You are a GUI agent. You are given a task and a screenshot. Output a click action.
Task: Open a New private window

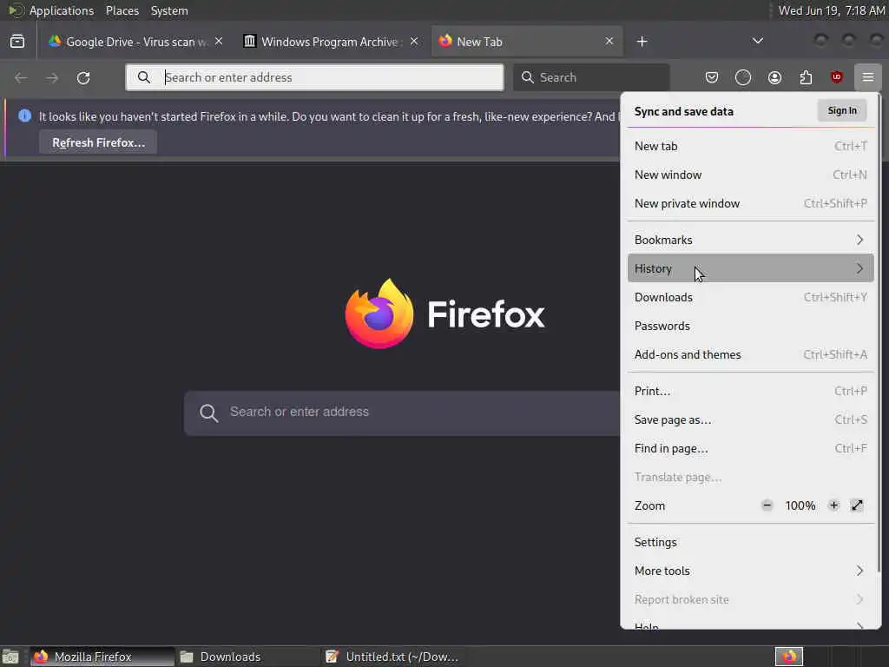(x=751, y=203)
